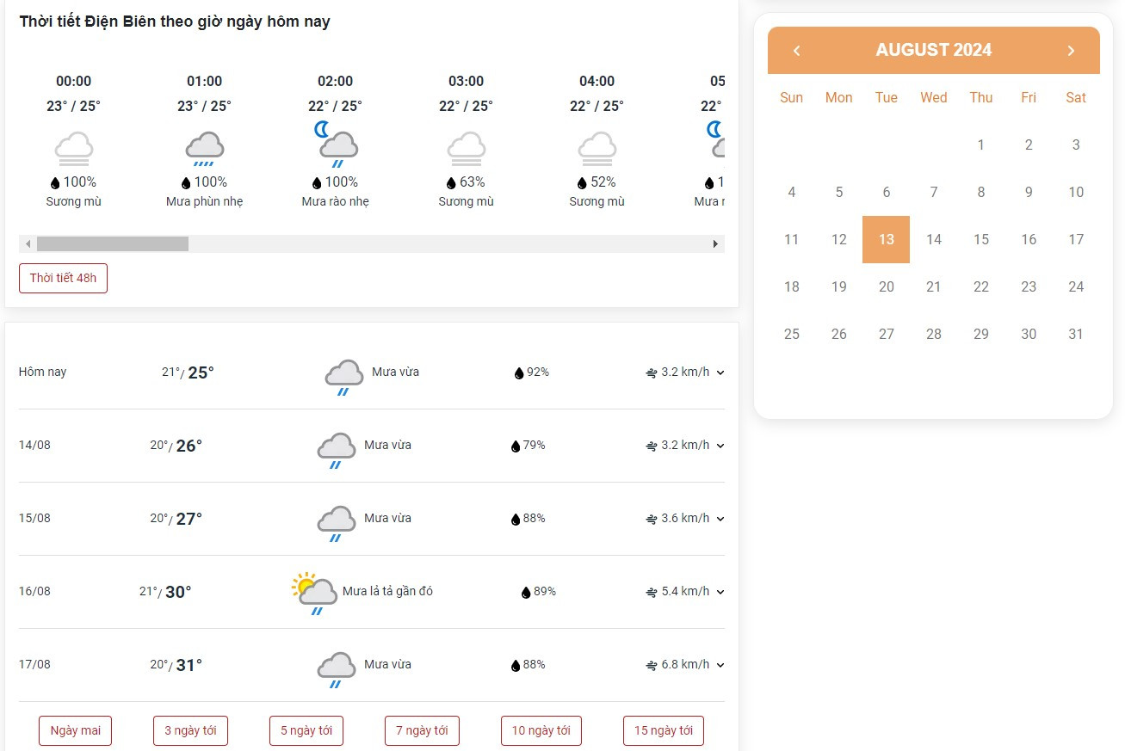Click the hourly scrollbar right arrow
This screenshot has width=1125, height=751.
point(715,244)
